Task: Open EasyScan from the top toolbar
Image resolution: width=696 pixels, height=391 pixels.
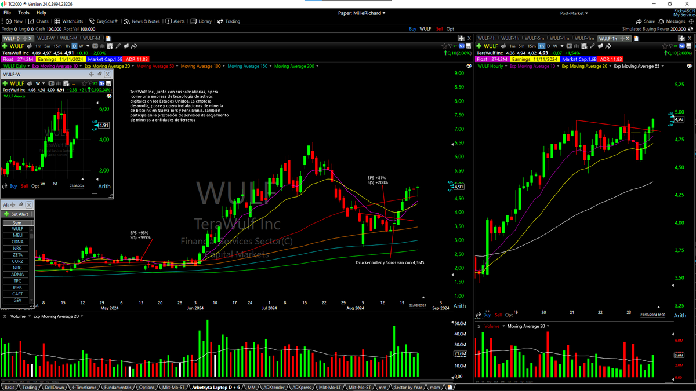Action: [102, 21]
